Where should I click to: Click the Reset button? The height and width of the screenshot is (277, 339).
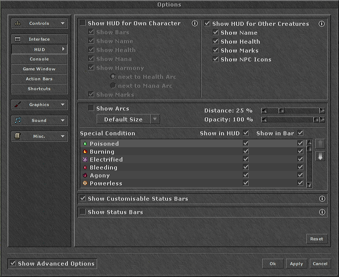[317, 239]
